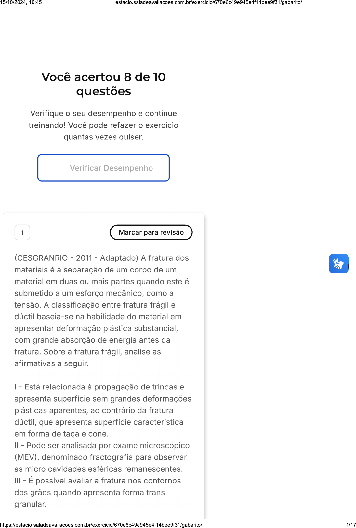Click the estacio.saladeavaliacoes.com.br URL in the header
356x528 pixels.
[209, 2]
